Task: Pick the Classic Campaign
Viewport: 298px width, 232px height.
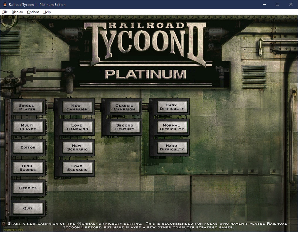Action: click(x=125, y=107)
